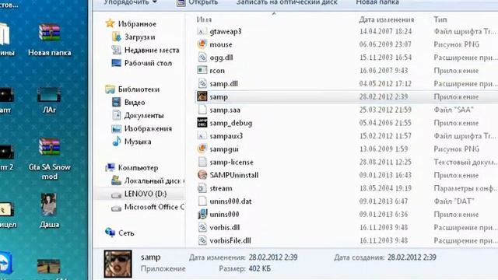Click the mouse file name text
Image resolution: width=498 pixels, height=280 pixels.
[x=221, y=44]
